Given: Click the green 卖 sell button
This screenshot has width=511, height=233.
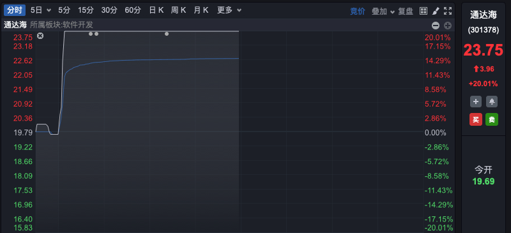Looking at the screenshot, I should (x=492, y=119).
